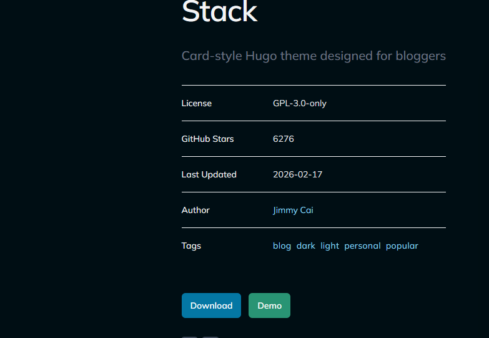
Task: Select the 'dark' tag
Action: pos(306,246)
